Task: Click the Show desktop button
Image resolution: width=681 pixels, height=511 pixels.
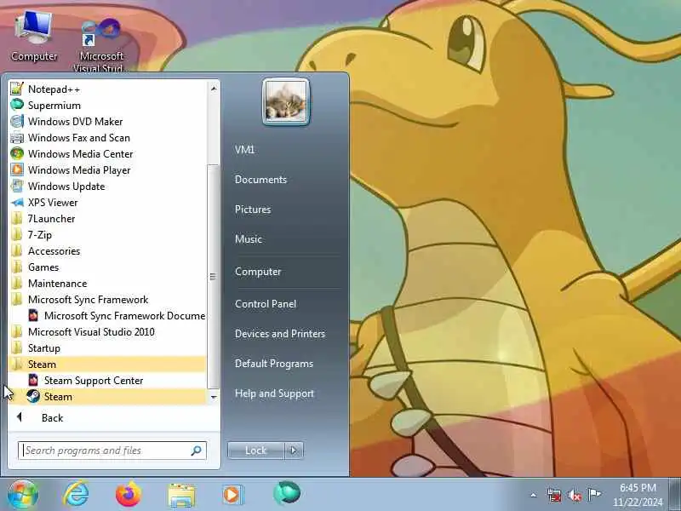Action: click(675, 495)
